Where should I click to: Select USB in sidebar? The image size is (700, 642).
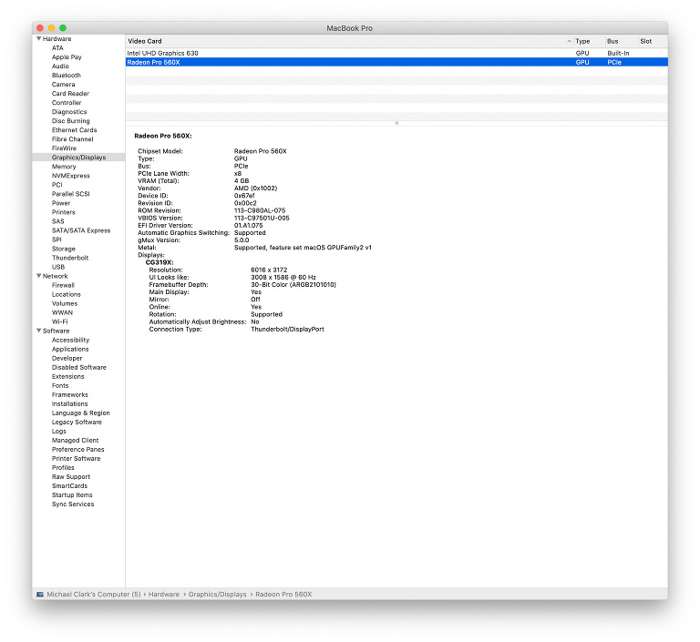coord(58,267)
